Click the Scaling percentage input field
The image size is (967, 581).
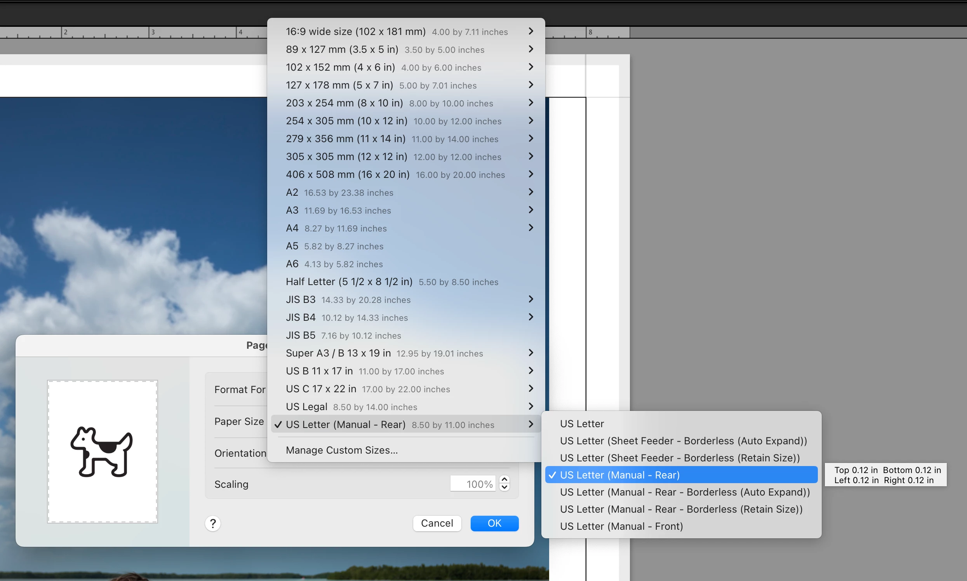click(x=473, y=484)
